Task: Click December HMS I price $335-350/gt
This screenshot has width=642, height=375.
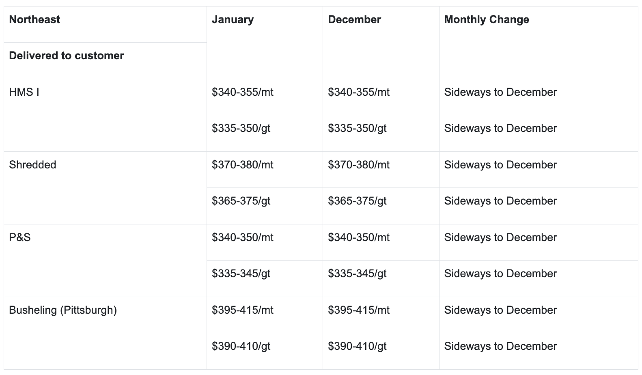Action: (357, 128)
